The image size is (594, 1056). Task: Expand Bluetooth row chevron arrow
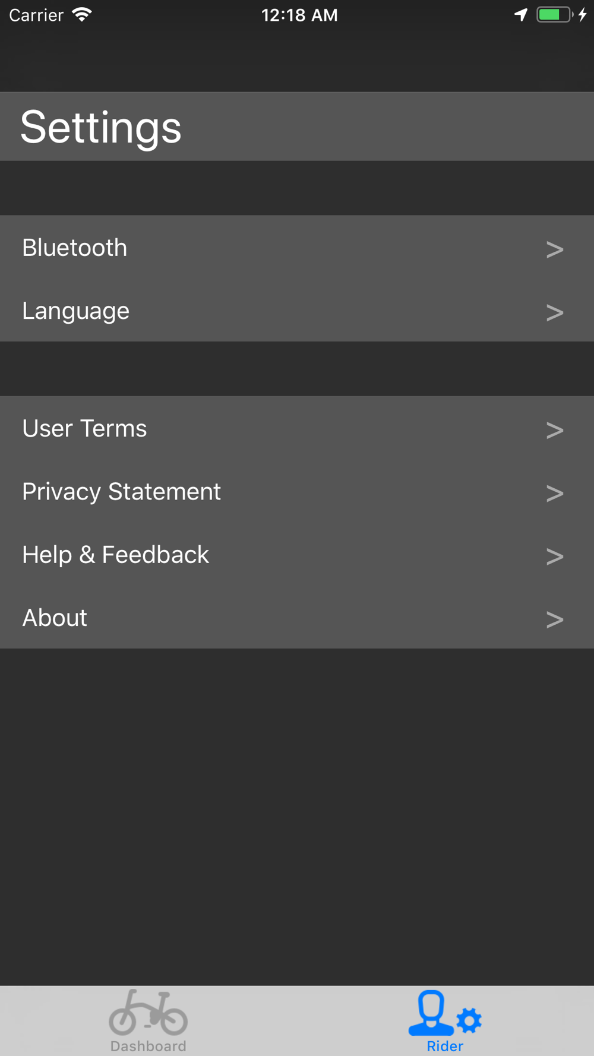pyautogui.click(x=554, y=249)
